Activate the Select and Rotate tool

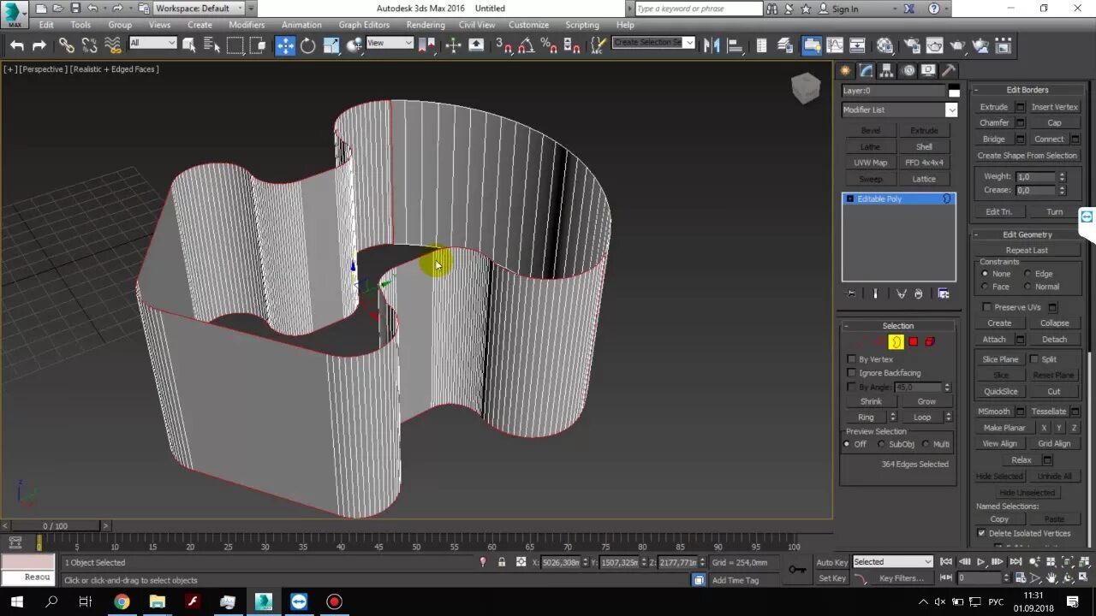(x=307, y=45)
